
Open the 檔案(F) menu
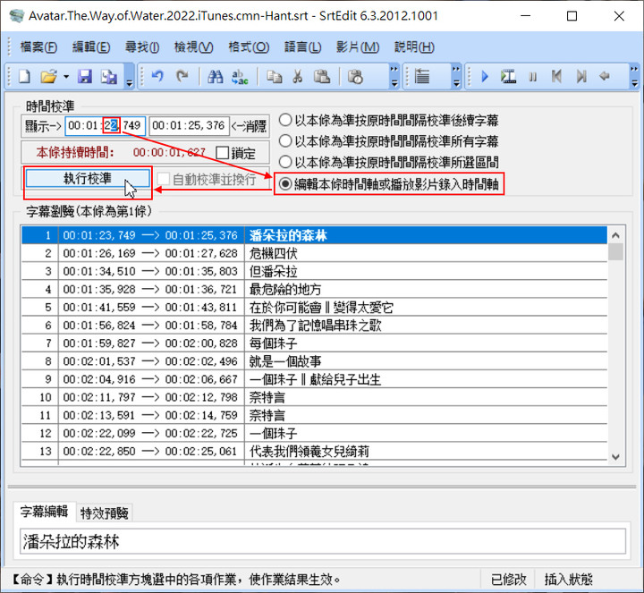tap(38, 47)
